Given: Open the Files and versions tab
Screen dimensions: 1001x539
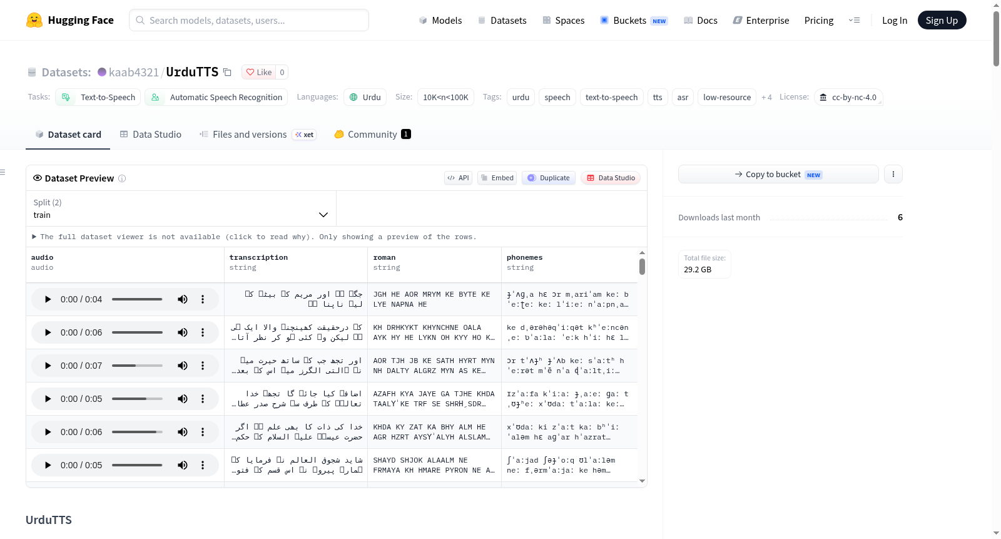Looking at the screenshot, I should [x=258, y=135].
